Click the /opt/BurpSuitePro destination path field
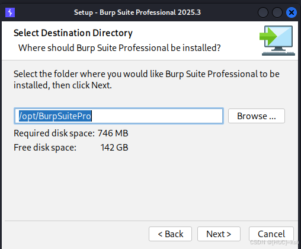The width and height of the screenshot is (301, 249). pos(119,116)
